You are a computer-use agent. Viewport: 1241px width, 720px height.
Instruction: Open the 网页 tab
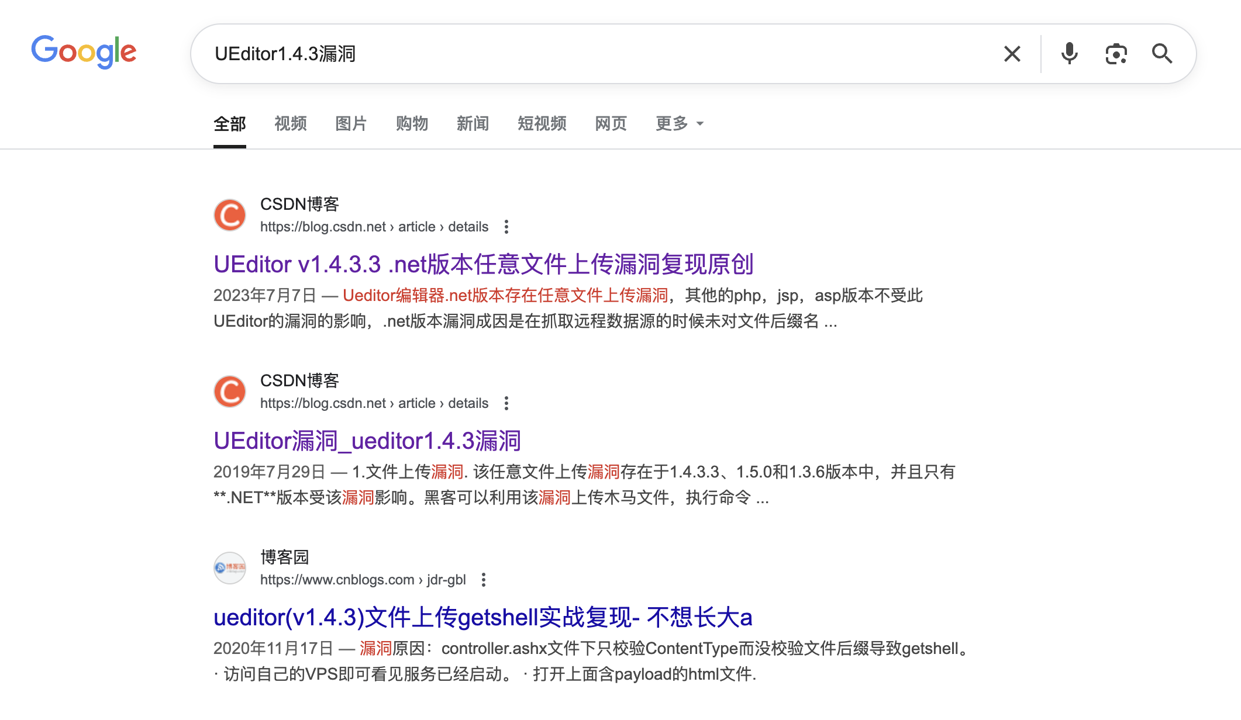611,124
